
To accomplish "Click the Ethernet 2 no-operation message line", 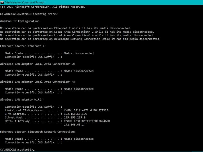I will pyautogui.click(x=65, y=28).
